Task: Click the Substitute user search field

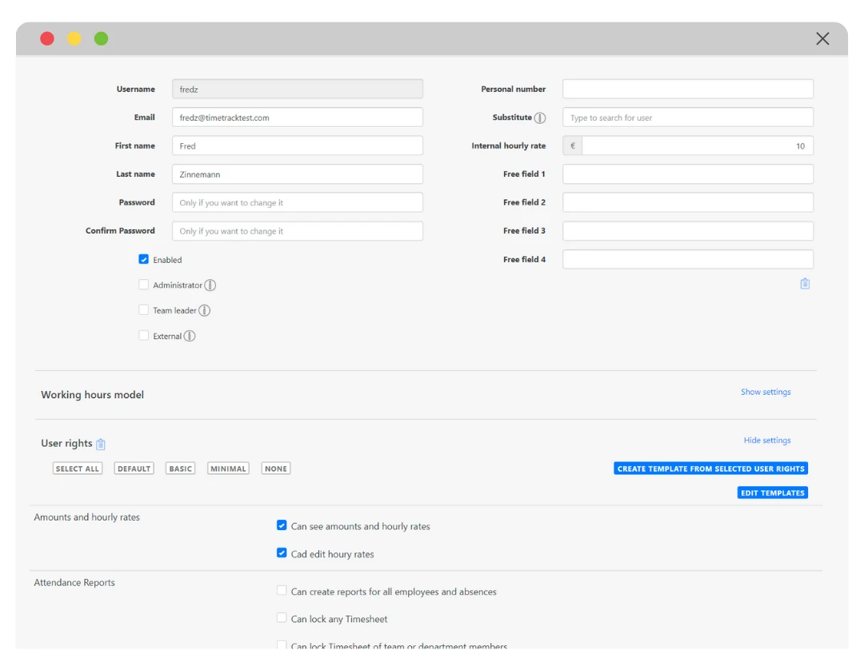Action: pos(688,117)
